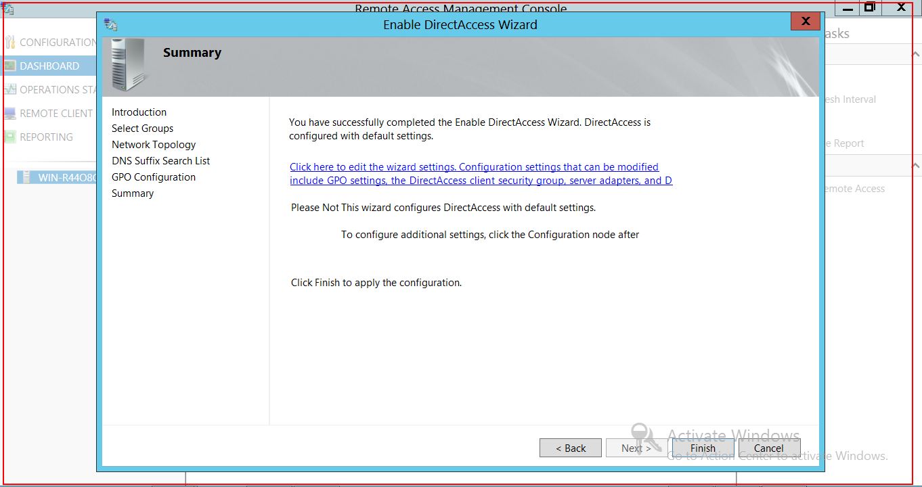Click the wizard title bar icon
The width and height of the screenshot is (922, 487).
(110, 24)
